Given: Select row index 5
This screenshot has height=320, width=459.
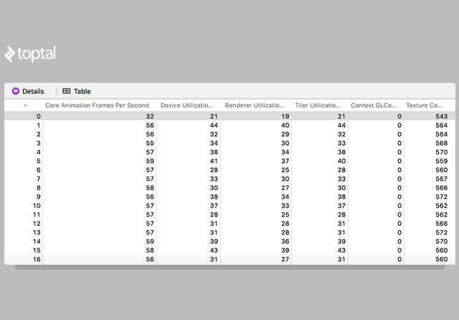Looking at the screenshot, I should tap(229, 161).
